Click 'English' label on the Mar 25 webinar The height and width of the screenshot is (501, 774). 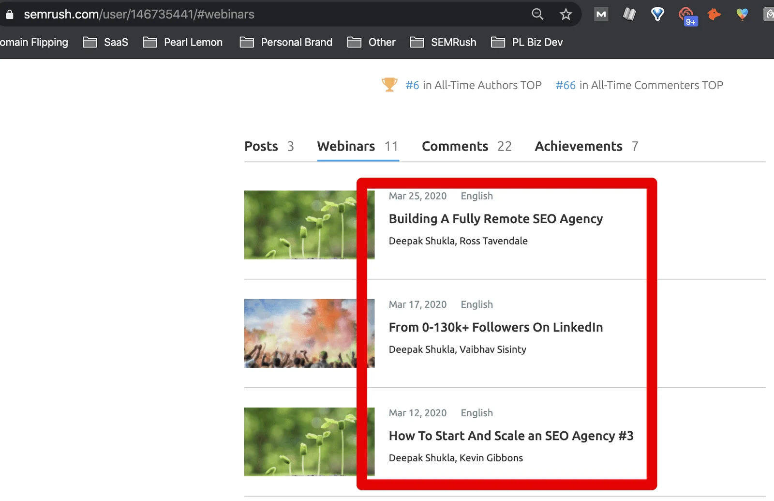tap(476, 196)
